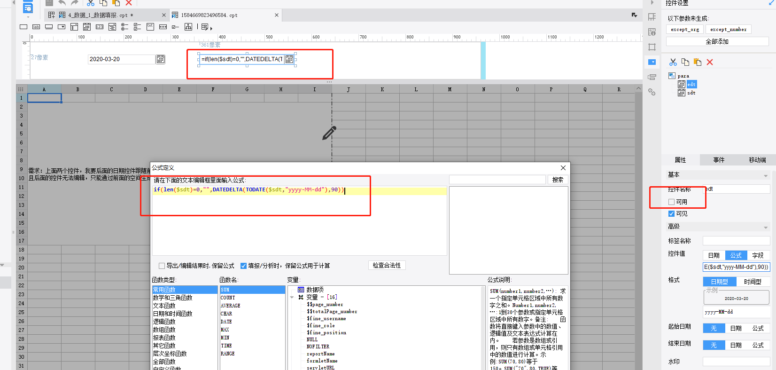Select AVERAGE in function name list
776x370 pixels.
[230, 306]
